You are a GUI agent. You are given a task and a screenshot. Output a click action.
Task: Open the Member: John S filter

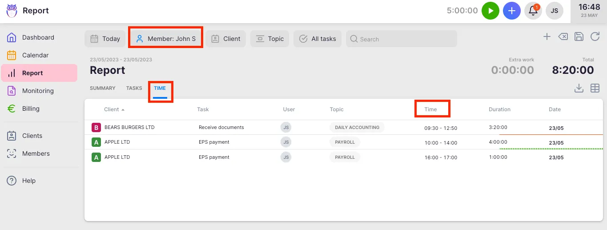166,39
